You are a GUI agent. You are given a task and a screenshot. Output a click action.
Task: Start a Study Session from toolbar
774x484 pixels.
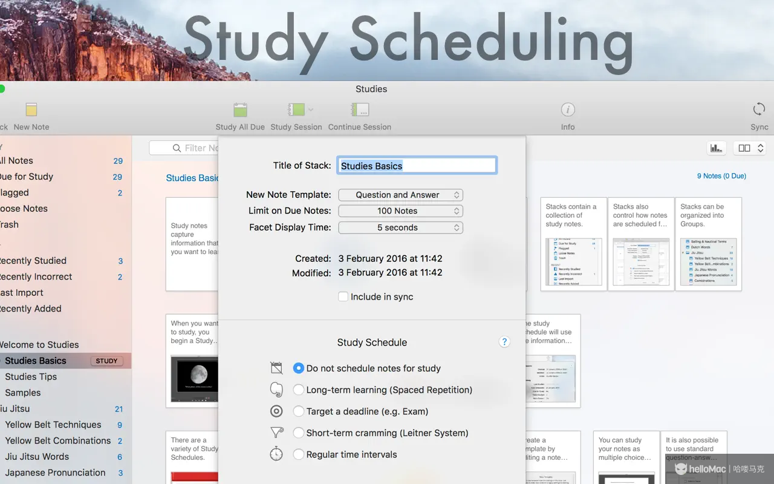[296, 110]
